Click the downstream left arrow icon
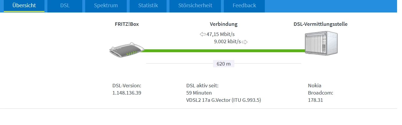 tap(203, 35)
